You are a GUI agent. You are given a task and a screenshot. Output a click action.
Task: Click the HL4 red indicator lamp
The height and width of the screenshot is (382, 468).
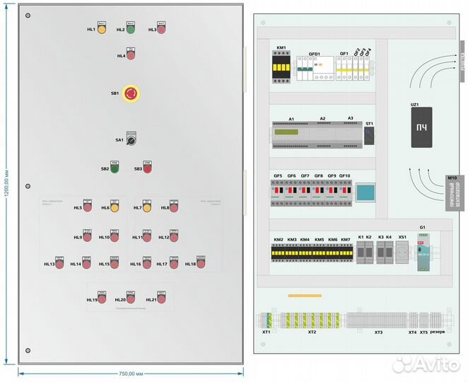[131, 54]
